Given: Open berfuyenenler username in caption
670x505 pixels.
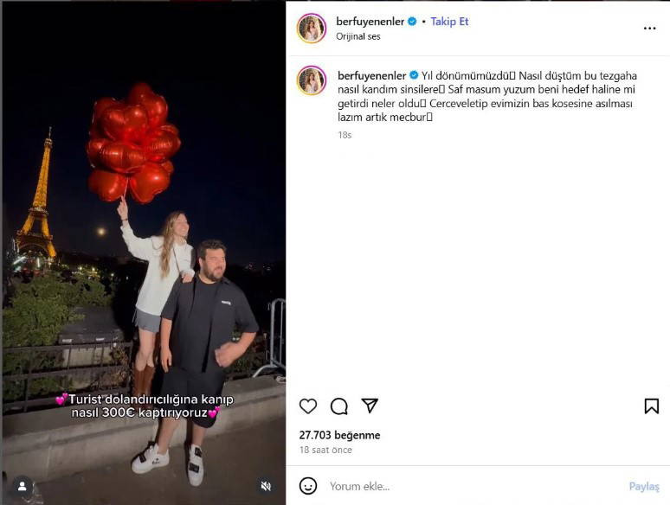Looking at the screenshot, I should coord(371,75).
